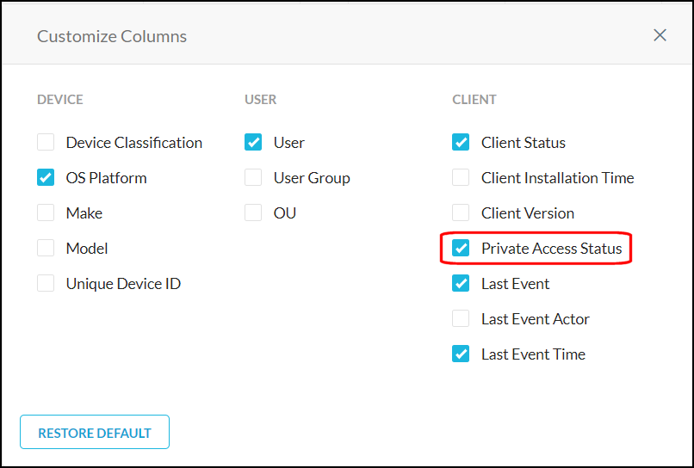Enable the User Group column
The height and width of the screenshot is (468, 694).
tap(253, 178)
